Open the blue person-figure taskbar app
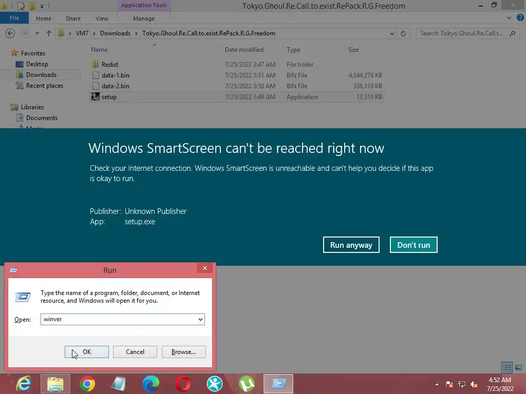Screen dimensions: 526x394 point(215,384)
